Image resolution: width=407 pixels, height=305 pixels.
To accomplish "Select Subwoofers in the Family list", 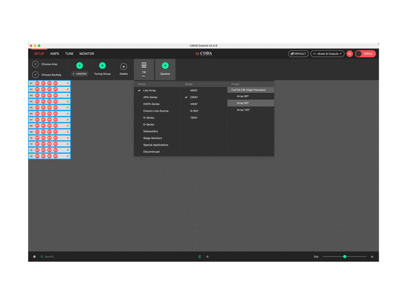I will pyautogui.click(x=150, y=131).
